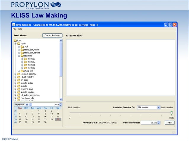Expand the rn_0031 tree node
This screenshot has height=141, width=189.
[22, 65]
